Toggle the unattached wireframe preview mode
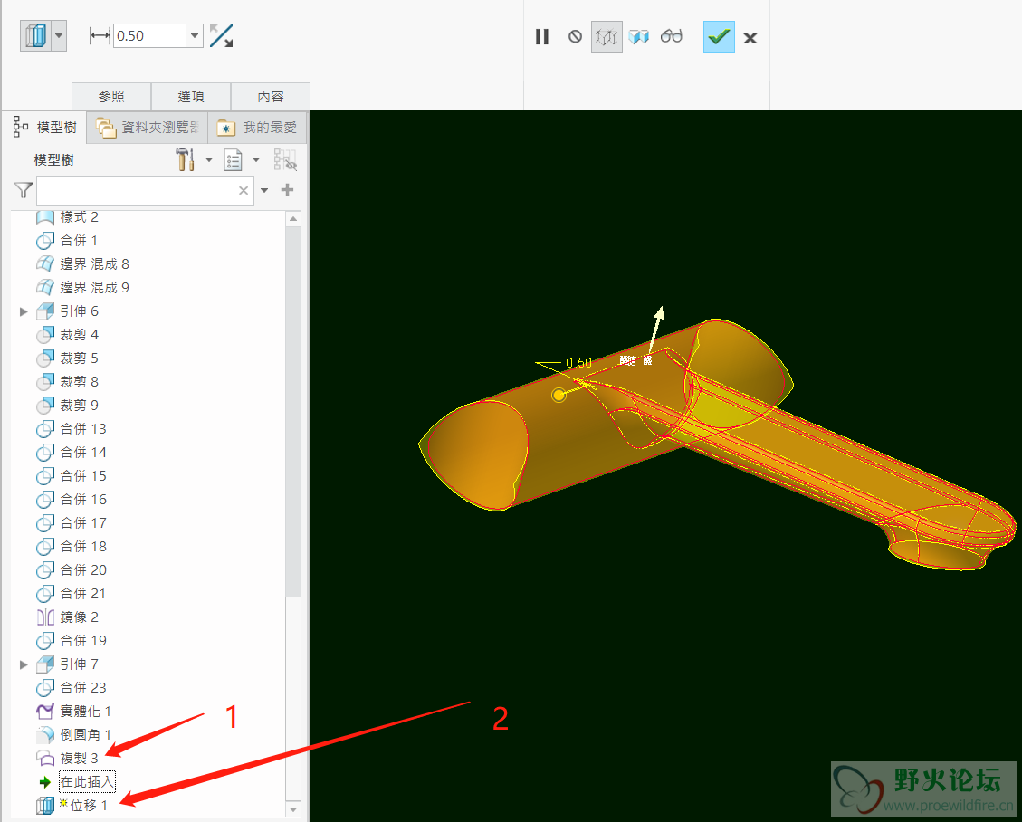Screen dimensions: 1022x822 pyautogui.click(x=607, y=37)
